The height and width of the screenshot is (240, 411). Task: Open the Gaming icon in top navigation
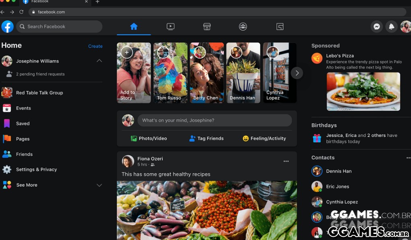pos(280,26)
